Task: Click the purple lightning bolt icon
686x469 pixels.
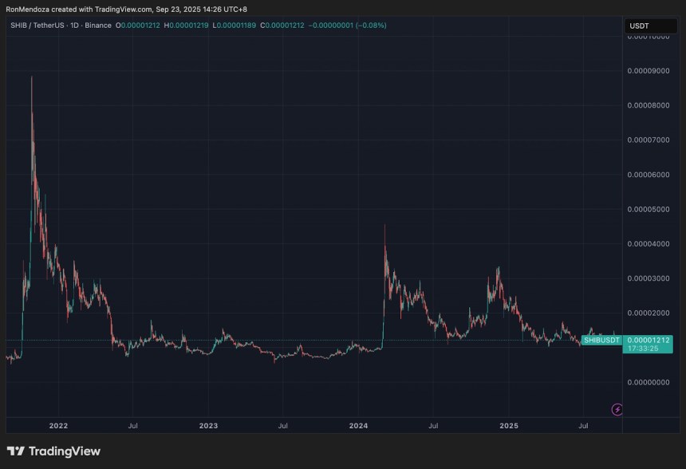Action: pos(617,409)
